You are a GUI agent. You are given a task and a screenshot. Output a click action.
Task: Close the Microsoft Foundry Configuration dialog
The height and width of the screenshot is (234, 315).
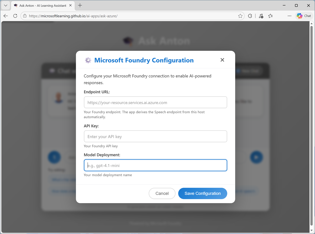222,60
